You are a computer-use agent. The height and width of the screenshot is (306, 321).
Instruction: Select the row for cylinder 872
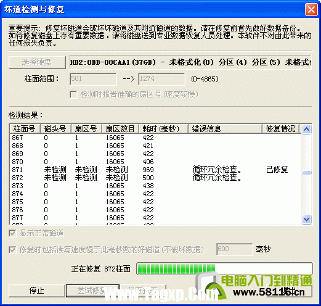pyautogui.click(x=155, y=178)
